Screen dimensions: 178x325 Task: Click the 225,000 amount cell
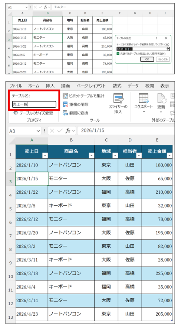[x=157, y=273]
